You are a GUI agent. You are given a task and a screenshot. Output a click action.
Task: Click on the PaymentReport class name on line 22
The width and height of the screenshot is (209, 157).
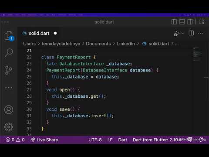click(74, 57)
